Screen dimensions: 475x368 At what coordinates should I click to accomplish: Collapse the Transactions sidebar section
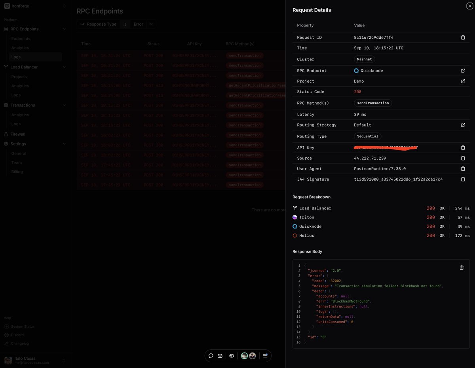point(64,105)
